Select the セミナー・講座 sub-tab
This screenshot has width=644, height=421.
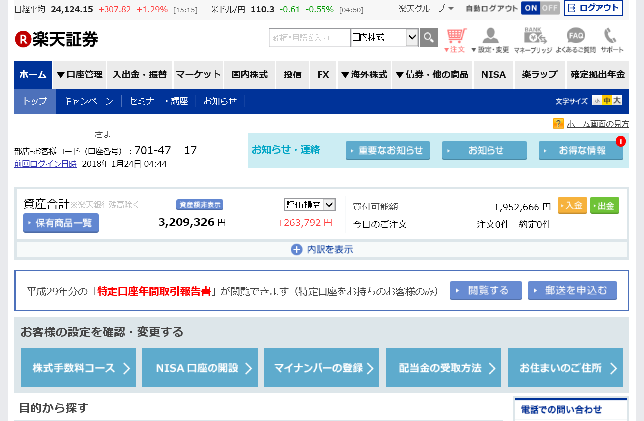158,101
